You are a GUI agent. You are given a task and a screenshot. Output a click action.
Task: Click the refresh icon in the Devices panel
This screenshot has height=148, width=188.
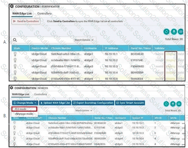click(x=166, y=104)
